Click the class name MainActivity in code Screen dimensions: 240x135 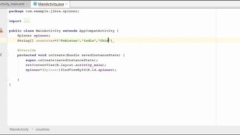[48, 31]
